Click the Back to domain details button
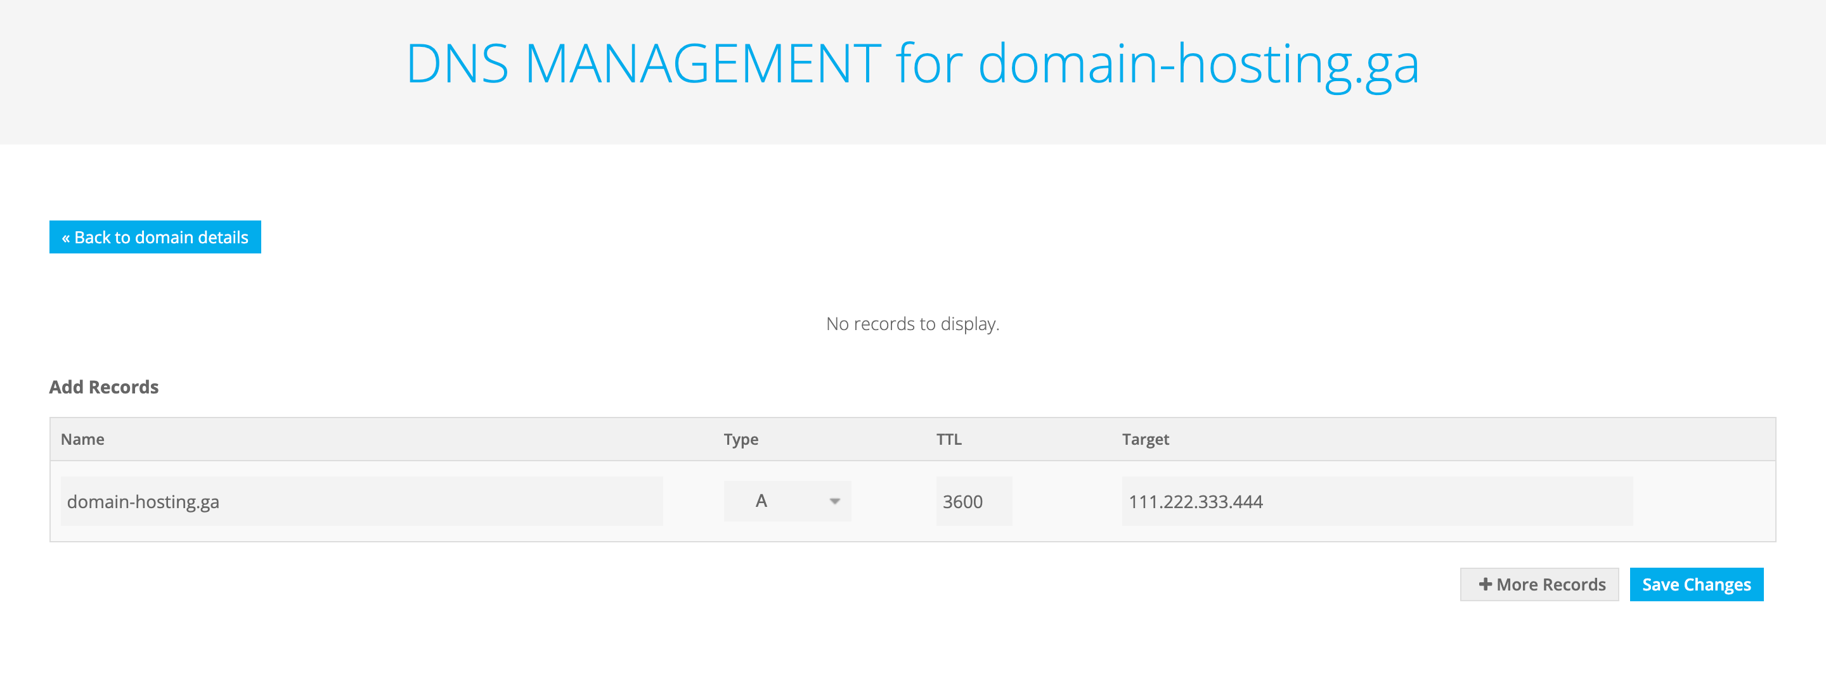This screenshot has width=1826, height=683. [x=155, y=236]
